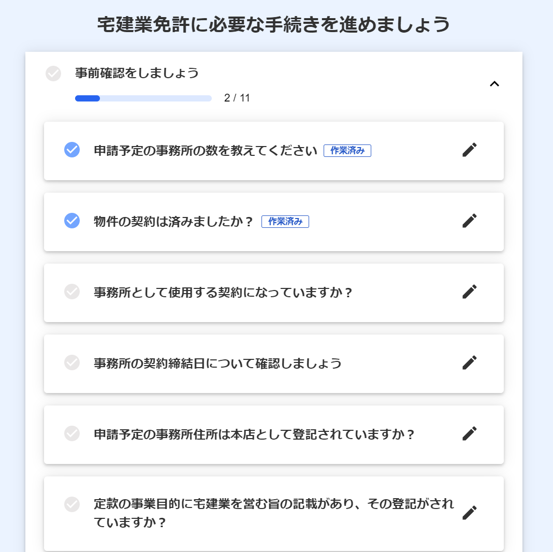Tick the circle for 本店として登記されていますか
Image resolution: width=553 pixels, height=552 pixels.
point(72,434)
